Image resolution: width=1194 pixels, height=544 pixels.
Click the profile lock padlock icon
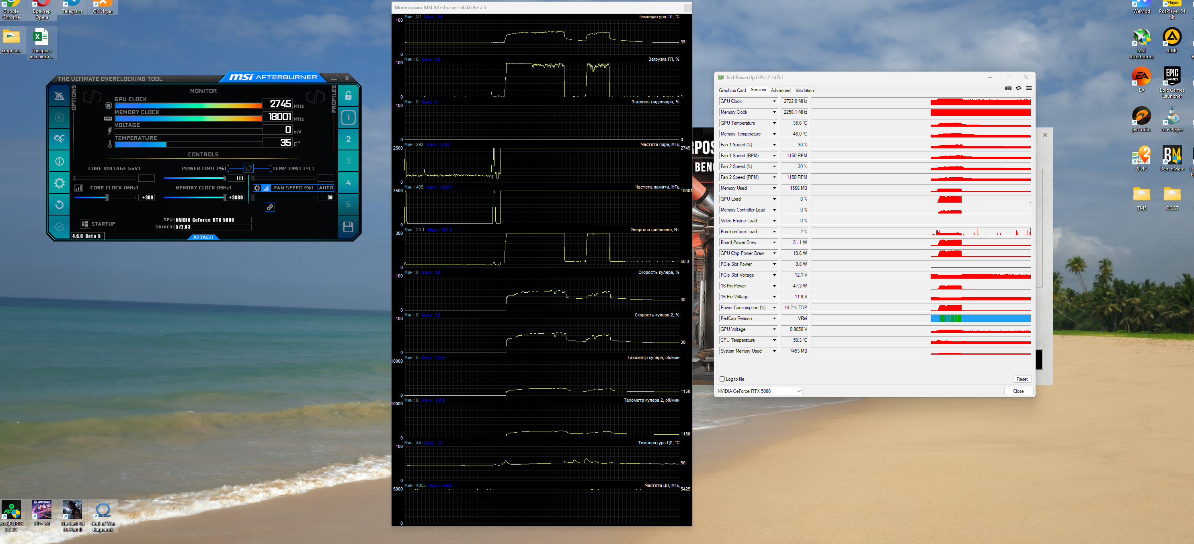coord(348,96)
